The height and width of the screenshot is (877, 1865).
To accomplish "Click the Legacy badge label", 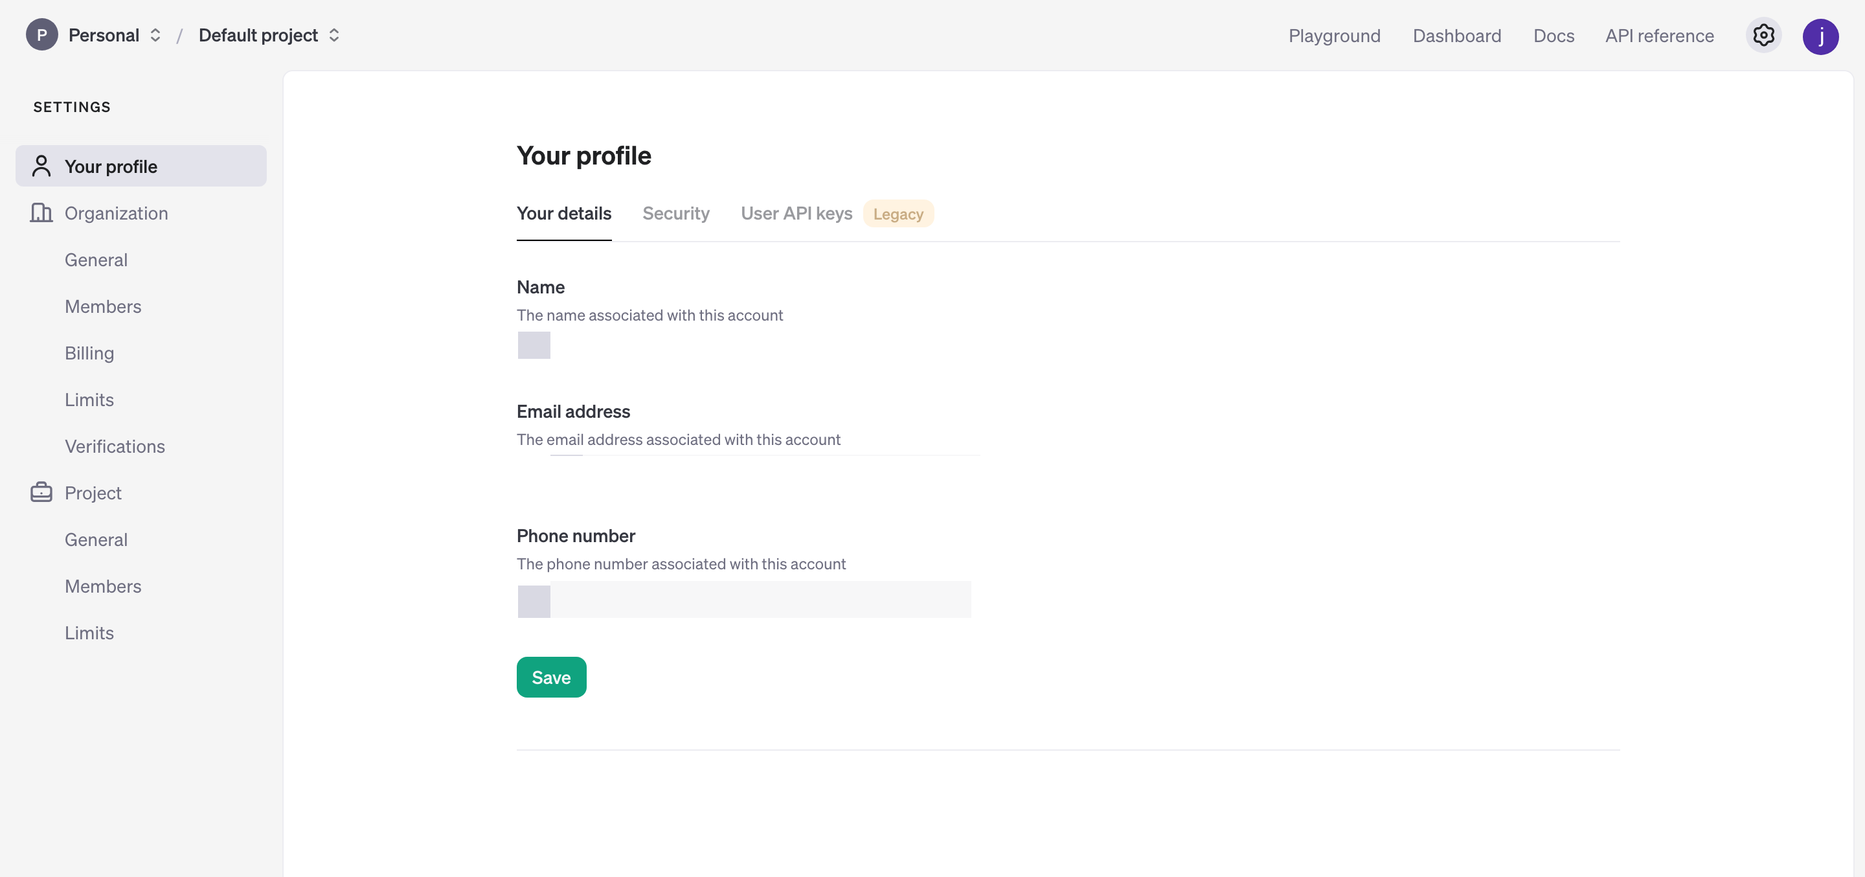I will 898,214.
